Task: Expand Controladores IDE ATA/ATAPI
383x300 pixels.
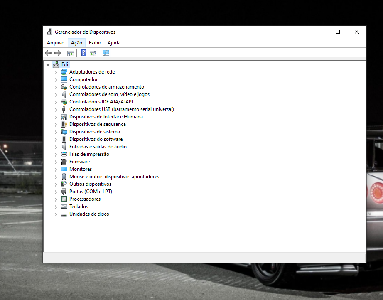Action: point(56,102)
